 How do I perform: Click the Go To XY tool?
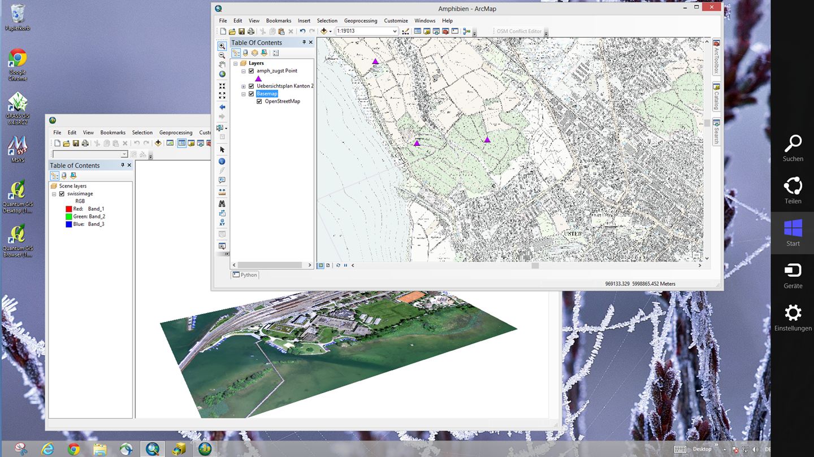click(x=222, y=223)
